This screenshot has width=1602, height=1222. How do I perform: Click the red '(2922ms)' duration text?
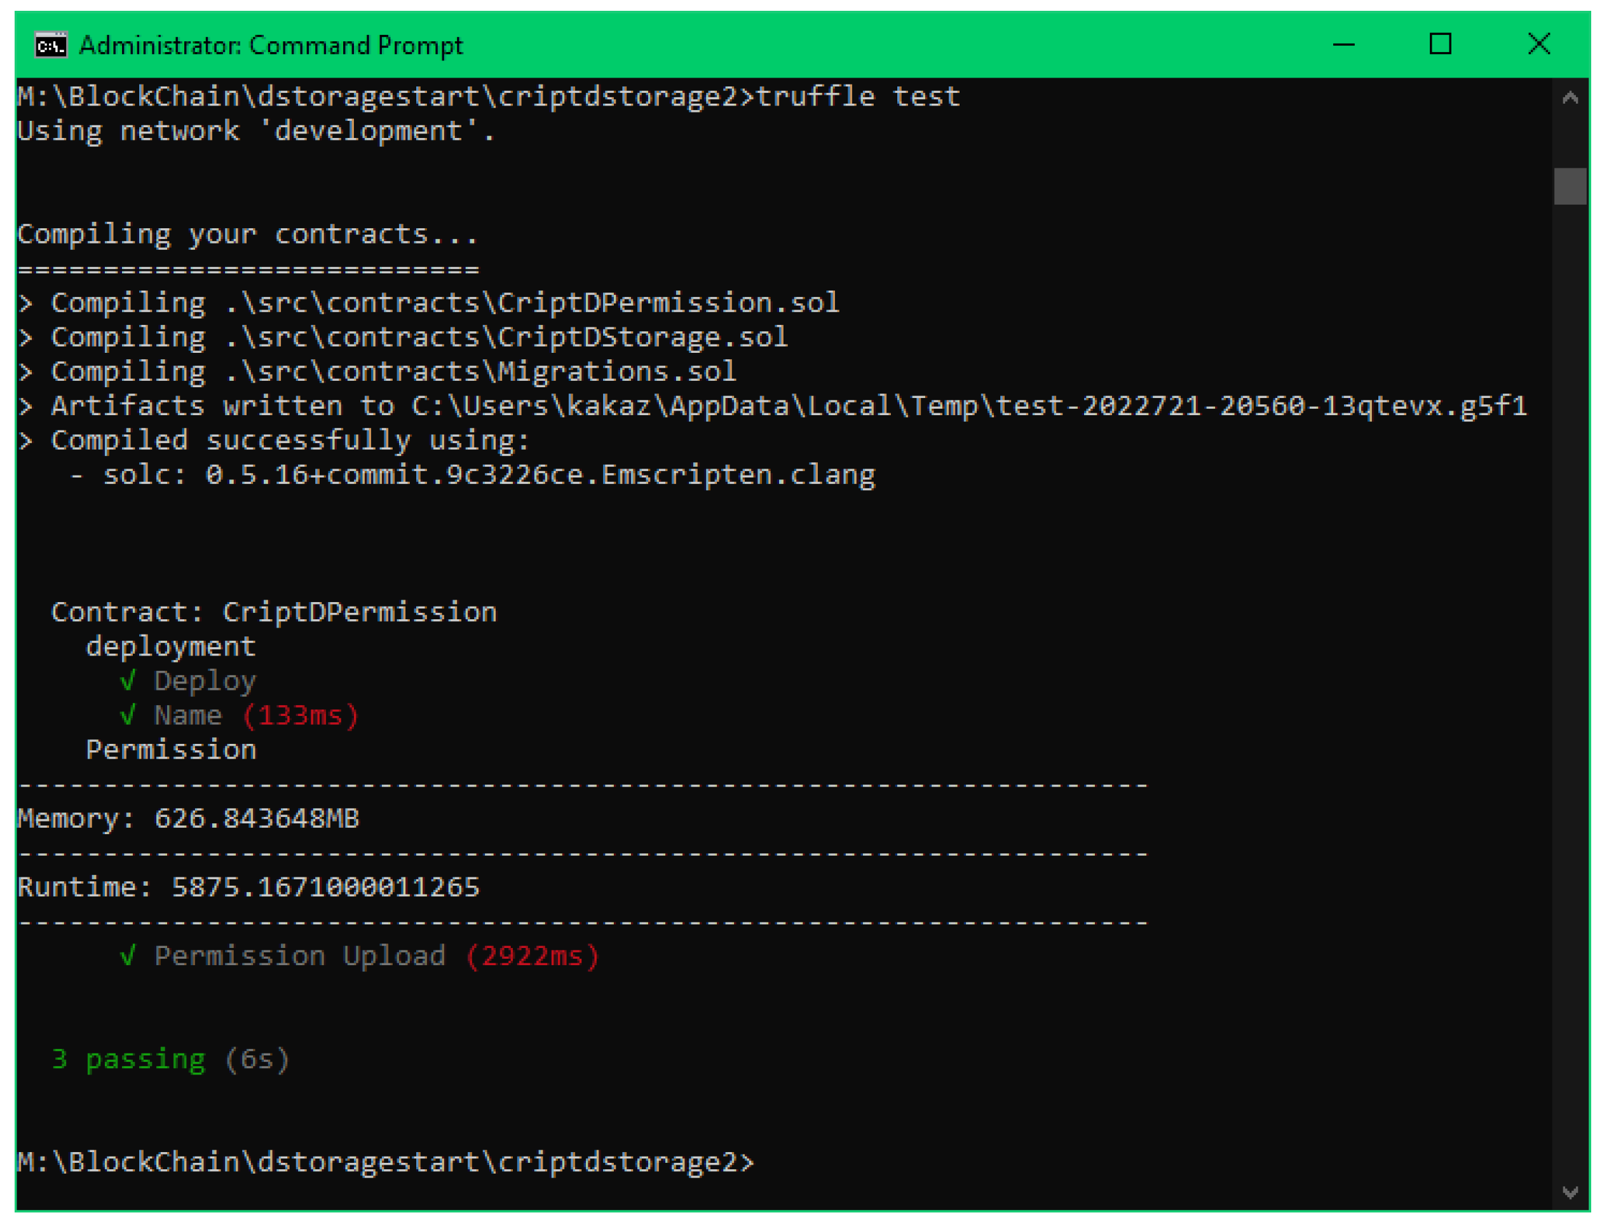coord(532,956)
